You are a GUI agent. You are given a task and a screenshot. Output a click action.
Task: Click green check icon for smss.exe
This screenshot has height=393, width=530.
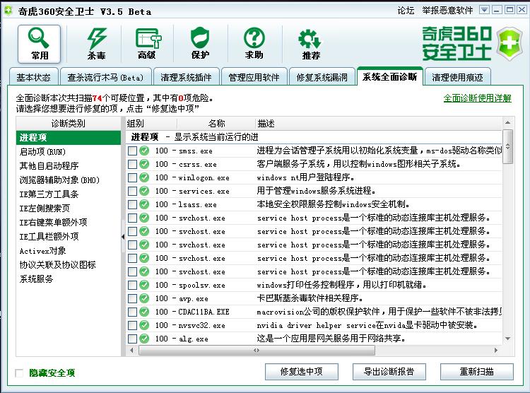[x=144, y=151]
